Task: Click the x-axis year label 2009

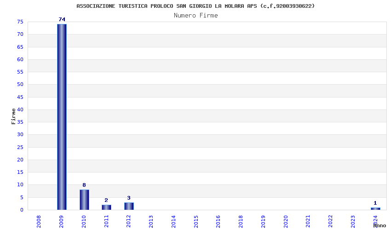Action: click(x=61, y=222)
